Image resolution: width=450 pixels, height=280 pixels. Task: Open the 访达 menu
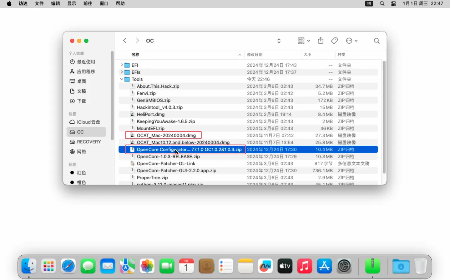point(23,4)
